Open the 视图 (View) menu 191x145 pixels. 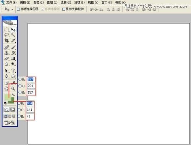tap(93, 2)
